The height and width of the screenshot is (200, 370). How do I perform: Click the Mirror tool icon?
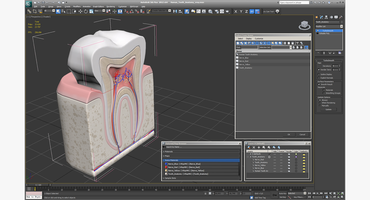[175, 11]
